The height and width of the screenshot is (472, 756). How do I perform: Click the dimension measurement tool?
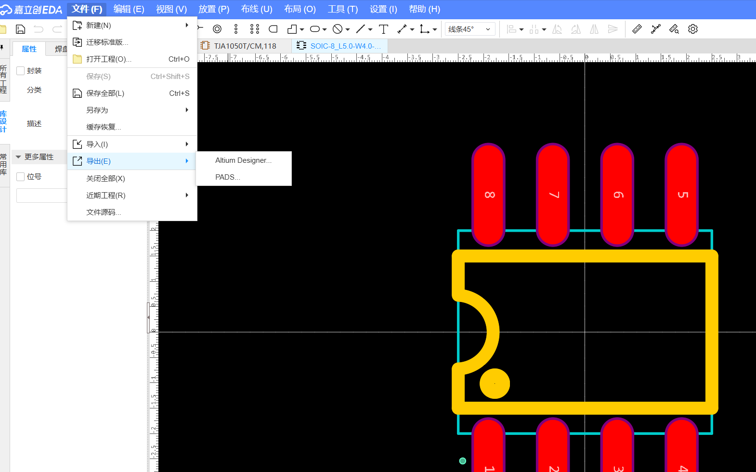coord(402,29)
